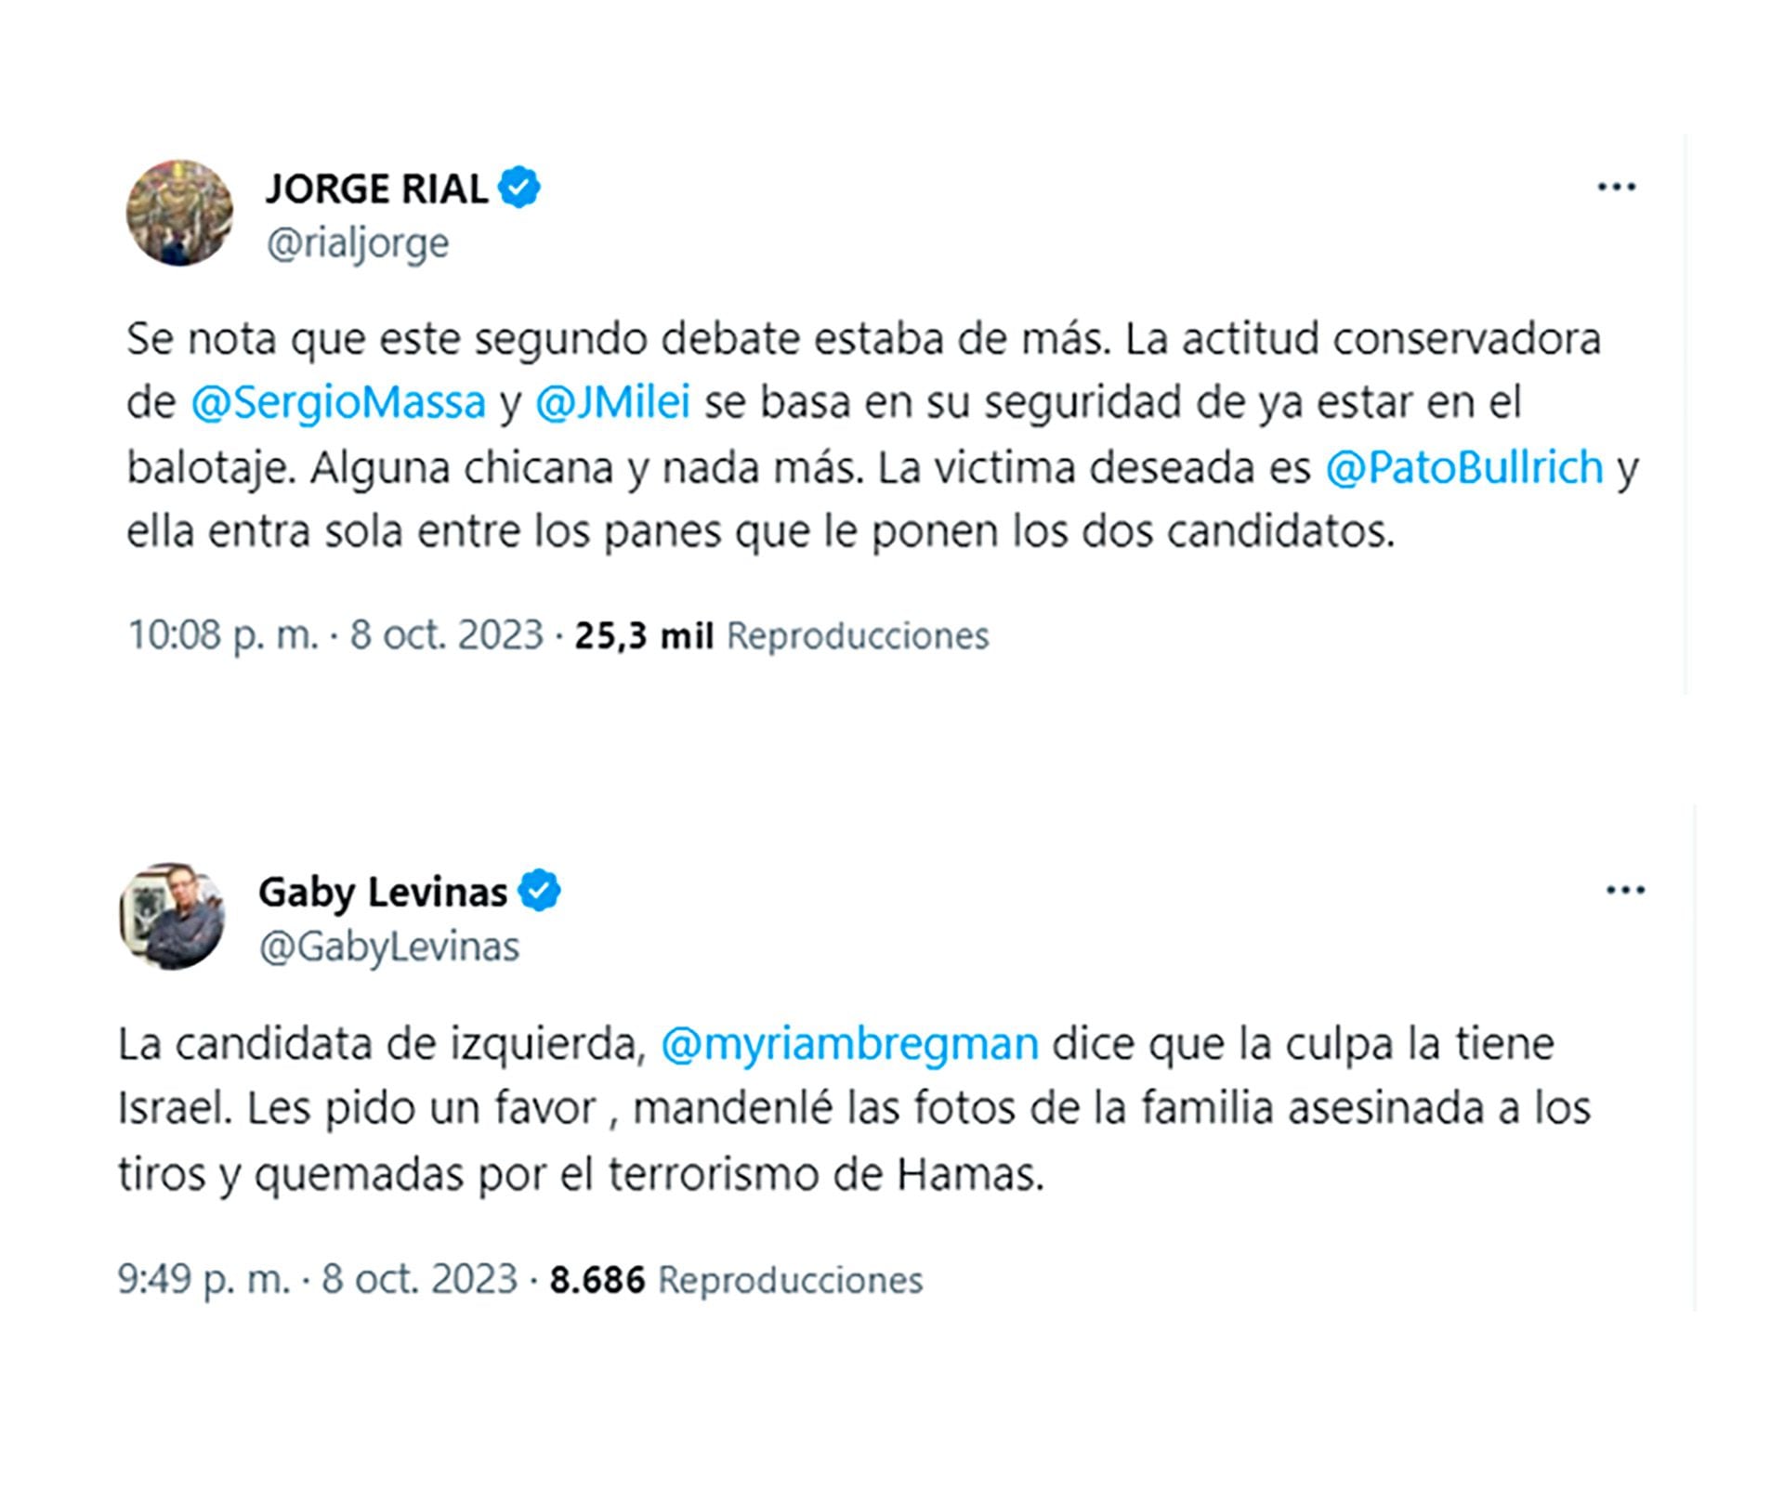Click the Gaby Levinas display name
This screenshot has height=1502, width=1784.
pos(383,892)
